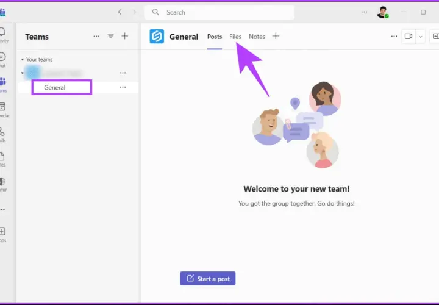Click the Start a post button
Viewport: 439px width, 305px height.
pos(208,279)
